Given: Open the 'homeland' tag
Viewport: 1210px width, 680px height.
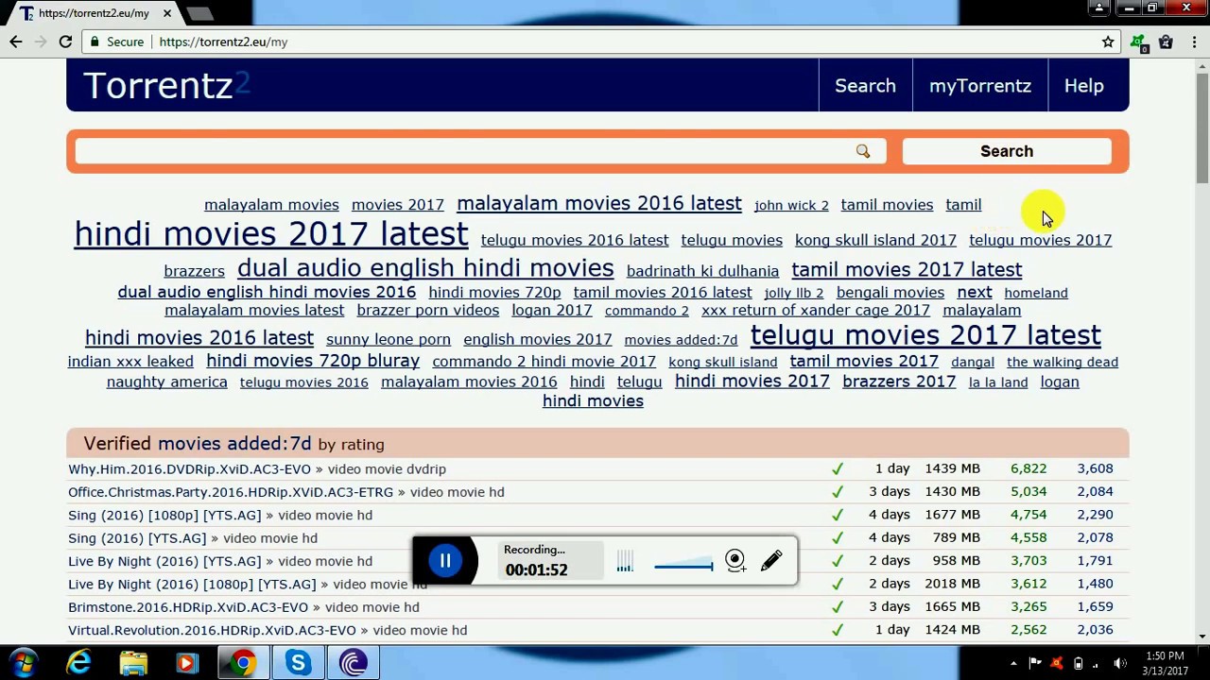Looking at the screenshot, I should coord(1036,293).
